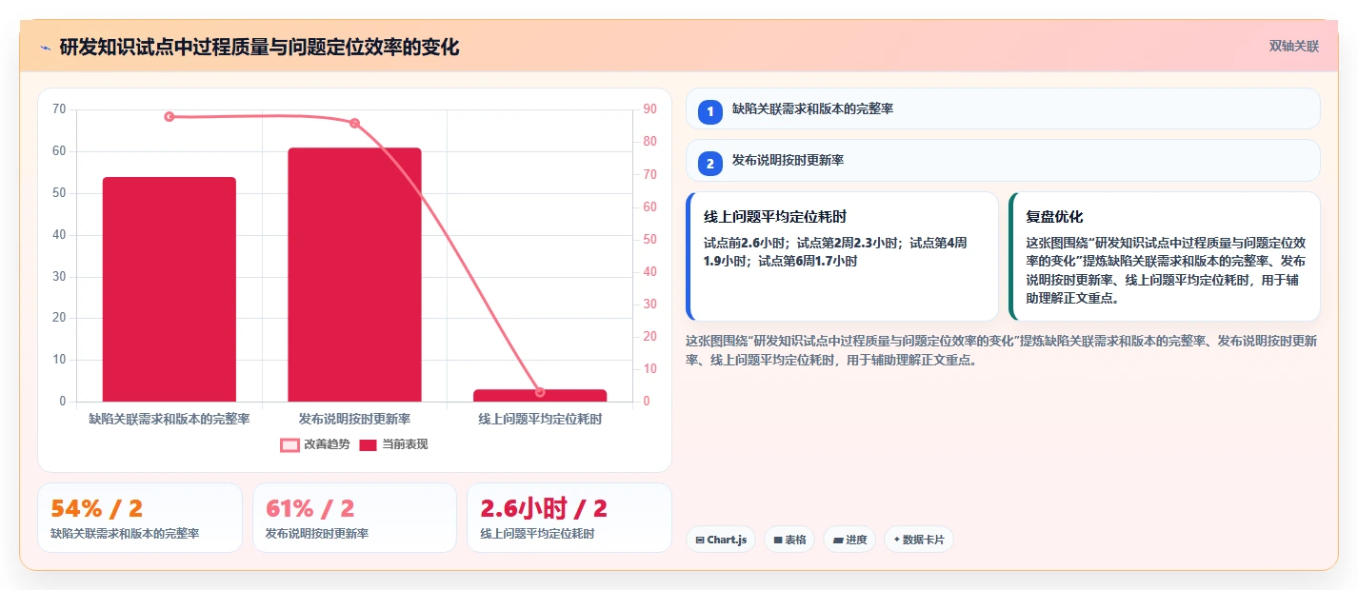Click the 双轴关联 tag
1358x590 pixels.
click(x=1294, y=46)
